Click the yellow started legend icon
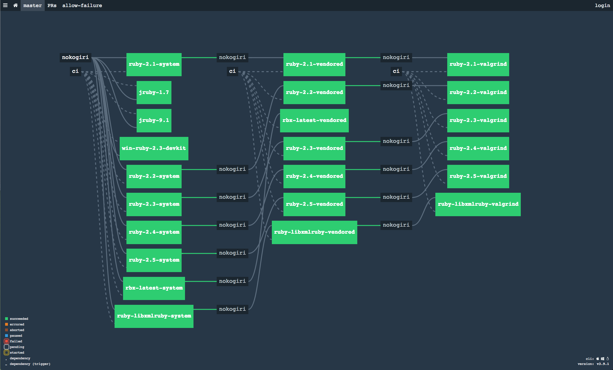The width and height of the screenshot is (613, 370). tap(7, 353)
